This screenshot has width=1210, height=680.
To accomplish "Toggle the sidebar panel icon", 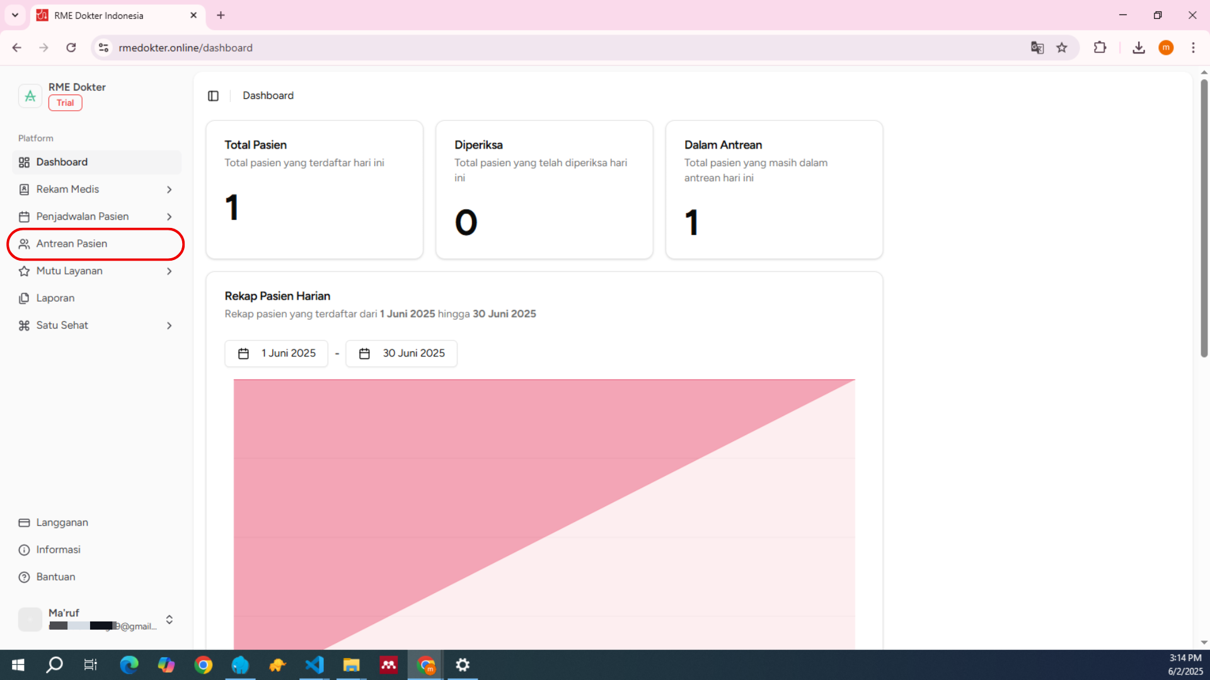I will pos(213,96).
